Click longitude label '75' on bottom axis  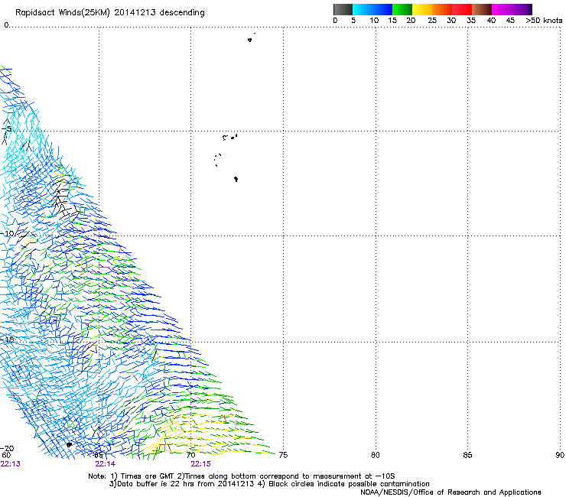point(283,455)
